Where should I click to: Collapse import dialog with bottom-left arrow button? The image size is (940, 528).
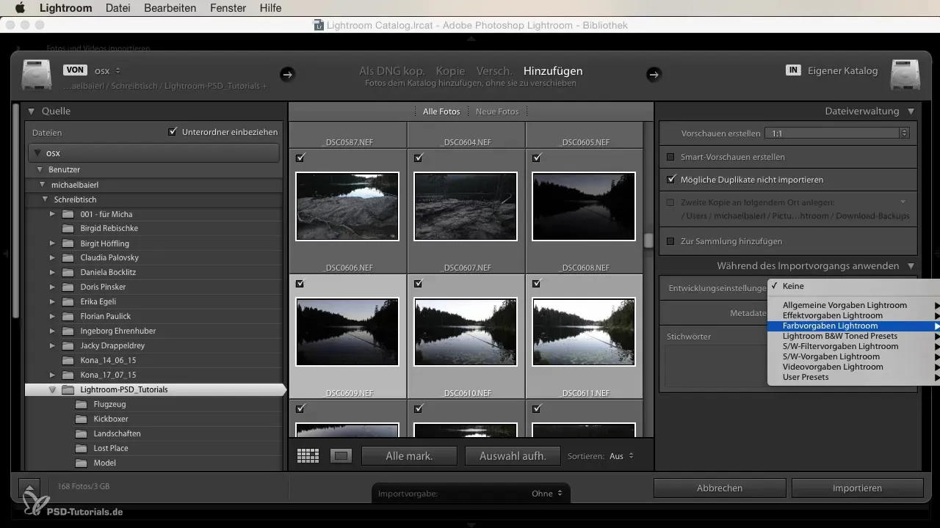click(29, 488)
